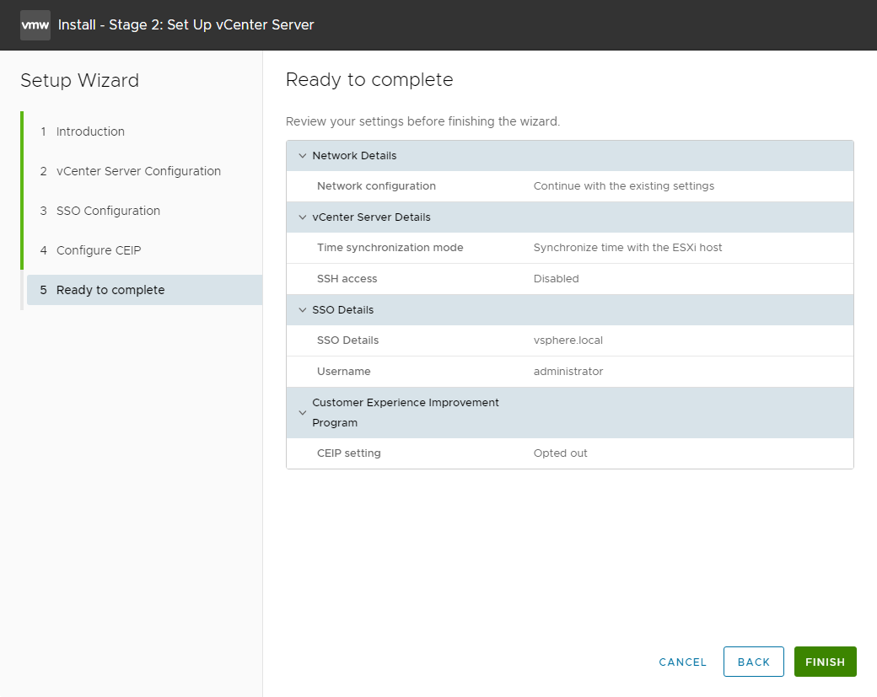Collapse the Network Details section
Image resolution: width=877 pixels, height=697 pixels.
coord(303,156)
